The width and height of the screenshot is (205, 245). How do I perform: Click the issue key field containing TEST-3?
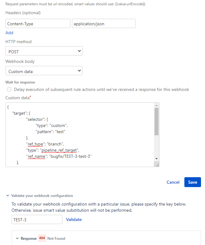tap(37, 219)
